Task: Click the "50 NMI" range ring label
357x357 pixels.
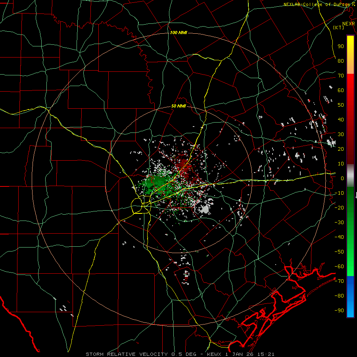Action: 178,106
